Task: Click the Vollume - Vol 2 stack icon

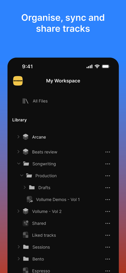Action: [26, 211]
